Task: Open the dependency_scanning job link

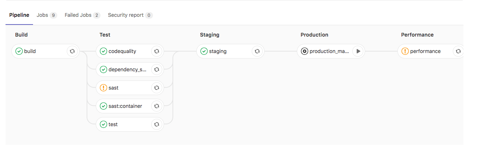Action: tap(127, 69)
